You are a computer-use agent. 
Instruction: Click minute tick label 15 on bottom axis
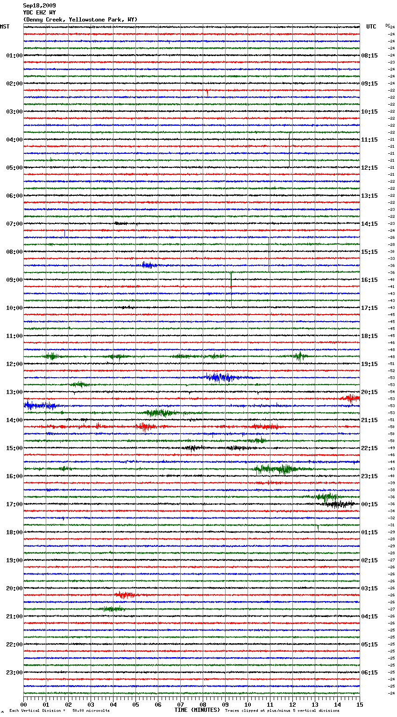(360, 704)
